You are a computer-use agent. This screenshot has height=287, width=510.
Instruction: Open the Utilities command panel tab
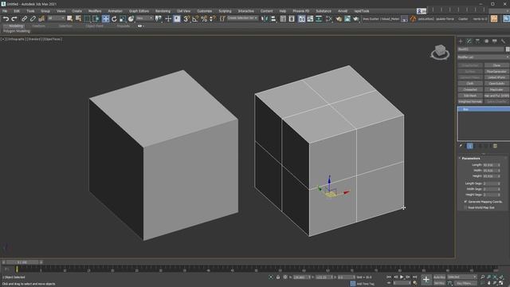click(503, 41)
